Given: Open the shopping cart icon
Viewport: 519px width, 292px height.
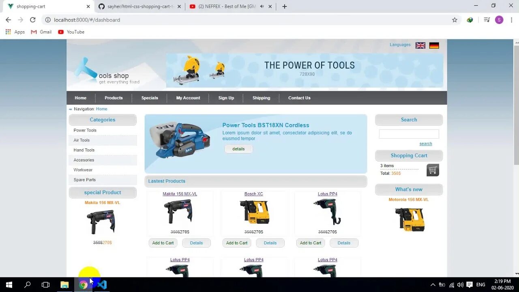Looking at the screenshot, I should coord(433,170).
